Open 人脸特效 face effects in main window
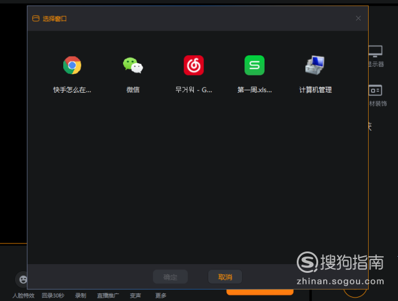This screenshot has width=398, height=301. 24,295
